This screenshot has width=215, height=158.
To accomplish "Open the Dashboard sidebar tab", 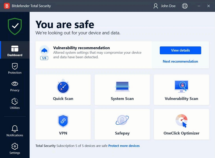I will [15, 51].
